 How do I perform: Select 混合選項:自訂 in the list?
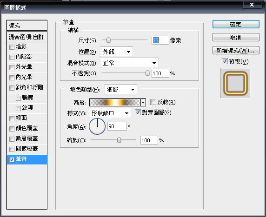(x=27, y=37)
